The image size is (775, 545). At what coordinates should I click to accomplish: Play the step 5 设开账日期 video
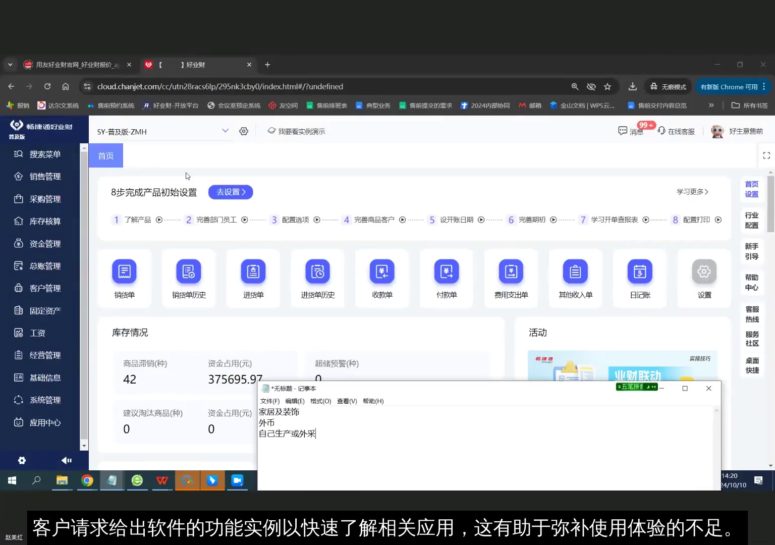point(481,220)
